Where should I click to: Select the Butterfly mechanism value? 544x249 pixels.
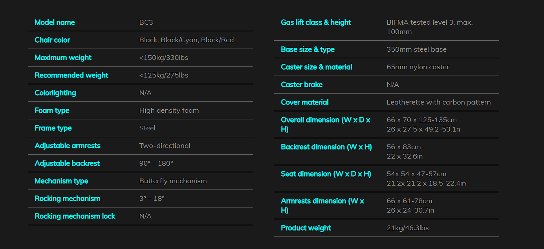(x=173, y=181)
